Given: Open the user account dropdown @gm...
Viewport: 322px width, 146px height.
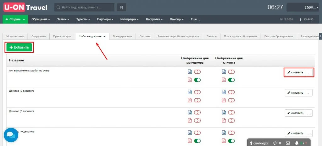Looking at the screenshot, I should pos(303,7).
